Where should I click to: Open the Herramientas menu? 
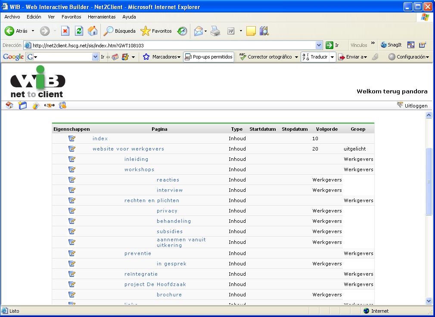click(102, 17)
